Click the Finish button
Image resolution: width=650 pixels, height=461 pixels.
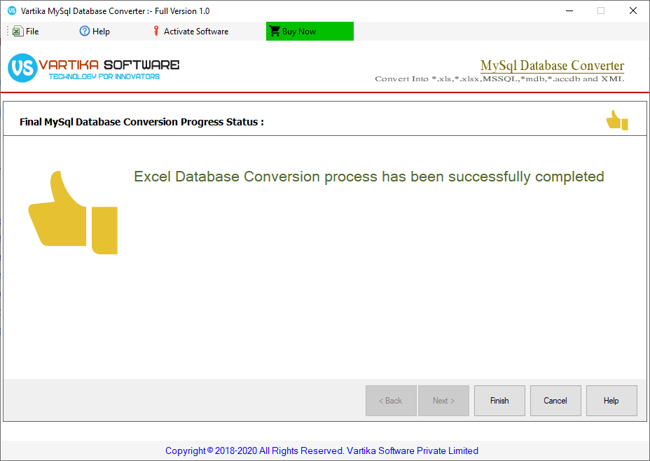pos(499,401)
